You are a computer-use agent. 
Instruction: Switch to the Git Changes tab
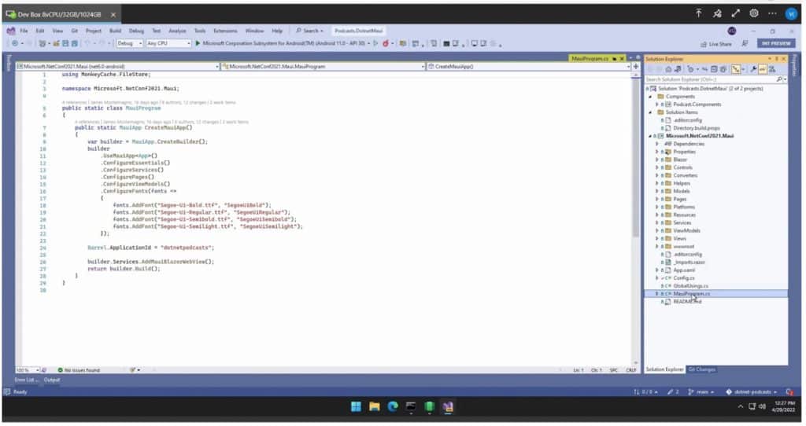(x=701, y=369)
